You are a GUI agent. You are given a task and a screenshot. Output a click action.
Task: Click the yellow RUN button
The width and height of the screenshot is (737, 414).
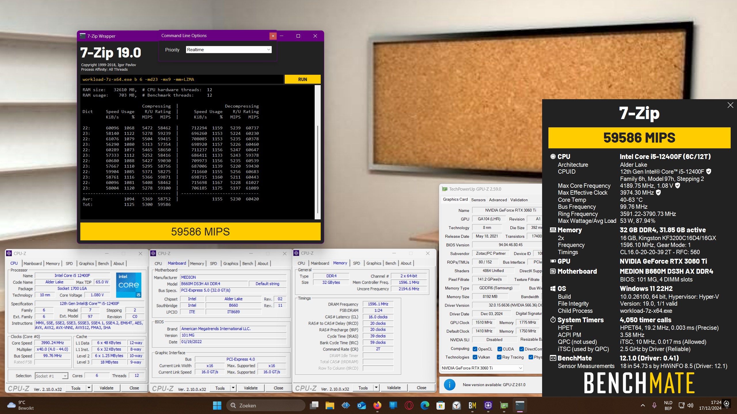click(303, 79)
